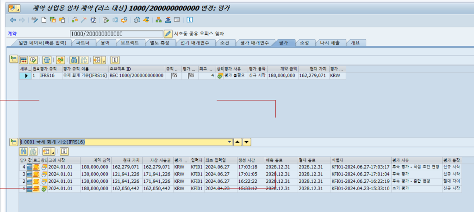Select the row marker of the IFRS16 rule row
Screen dimensions: 474x212
point(25,76)
